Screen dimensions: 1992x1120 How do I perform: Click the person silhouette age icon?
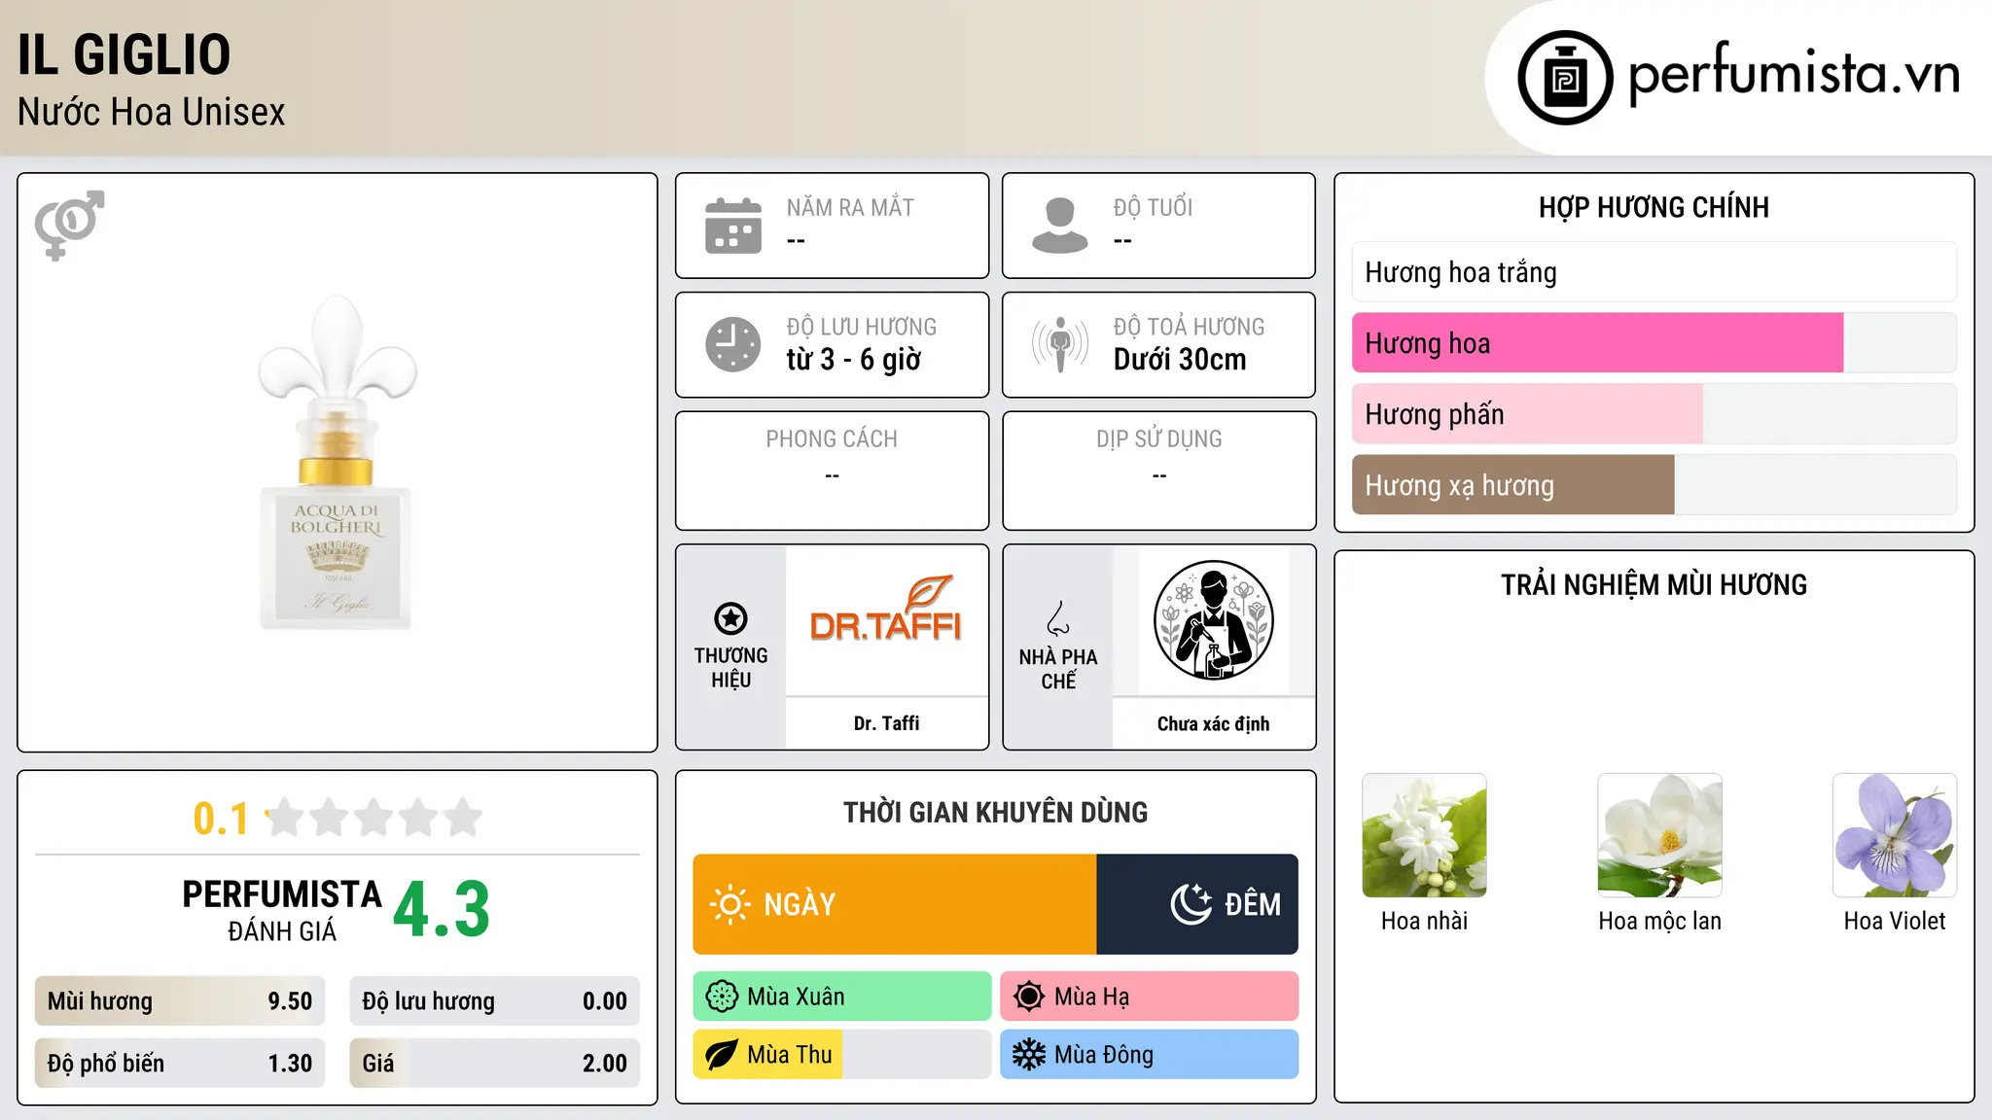tap(1060, 226)
